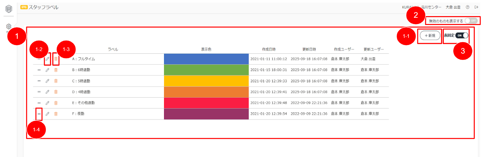This screenshot has width=482, height=157.
Task: Click the blue color of A：フルタイム
Action: tap(206, 59)
